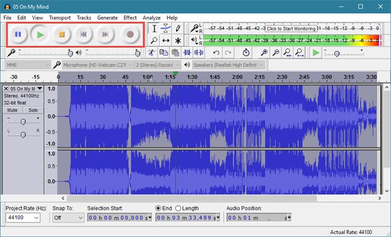Adjust the playback speed slider
Image resolution: width=391 pixels, height=237 pixels.
tap(337, 54)
